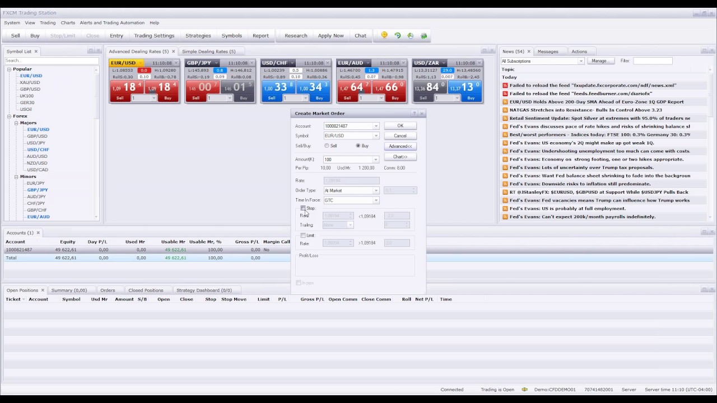Viewport: 717px width, 403px height.
Task: Click the Trading Settings toolbar button
Action: 154,36
